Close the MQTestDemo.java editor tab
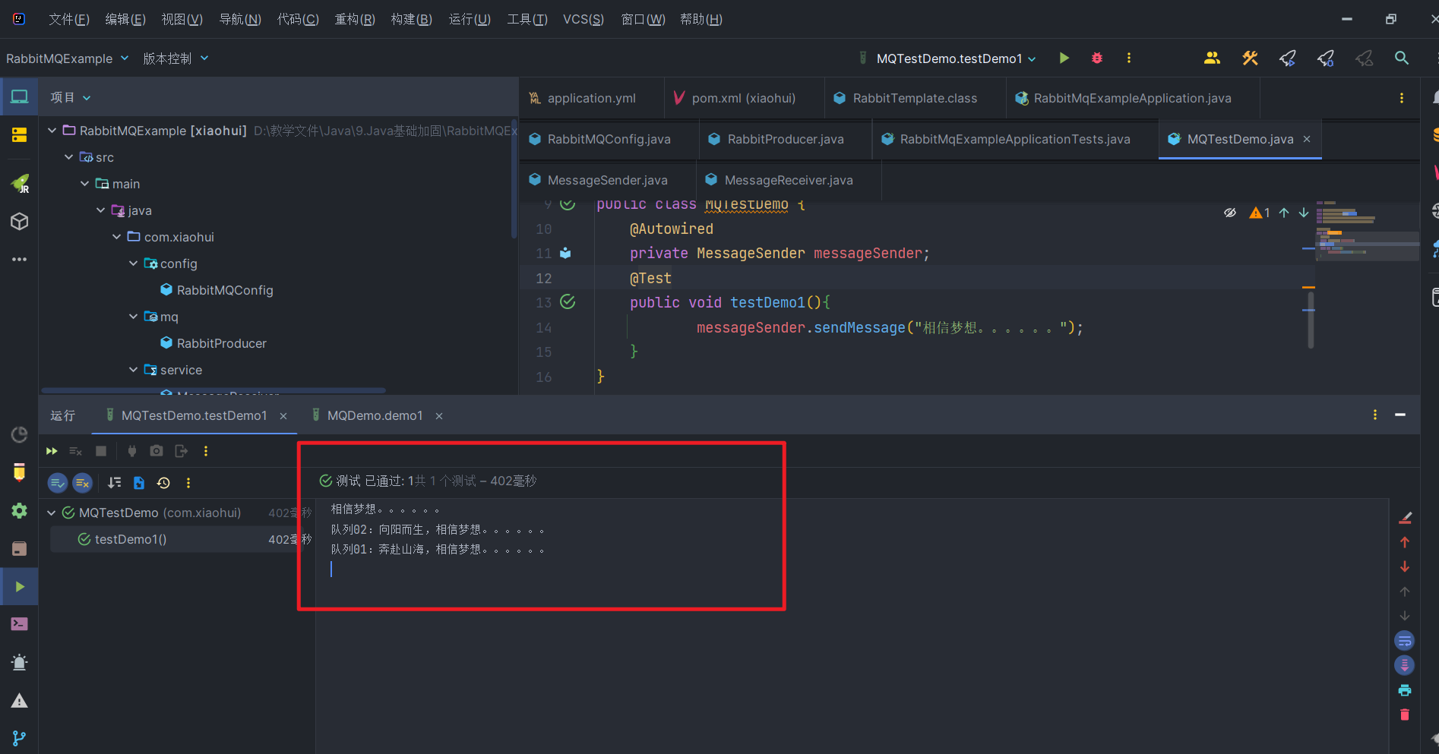The width and height of the screenshot is (1439, 754). click(x=1307, y=139)
